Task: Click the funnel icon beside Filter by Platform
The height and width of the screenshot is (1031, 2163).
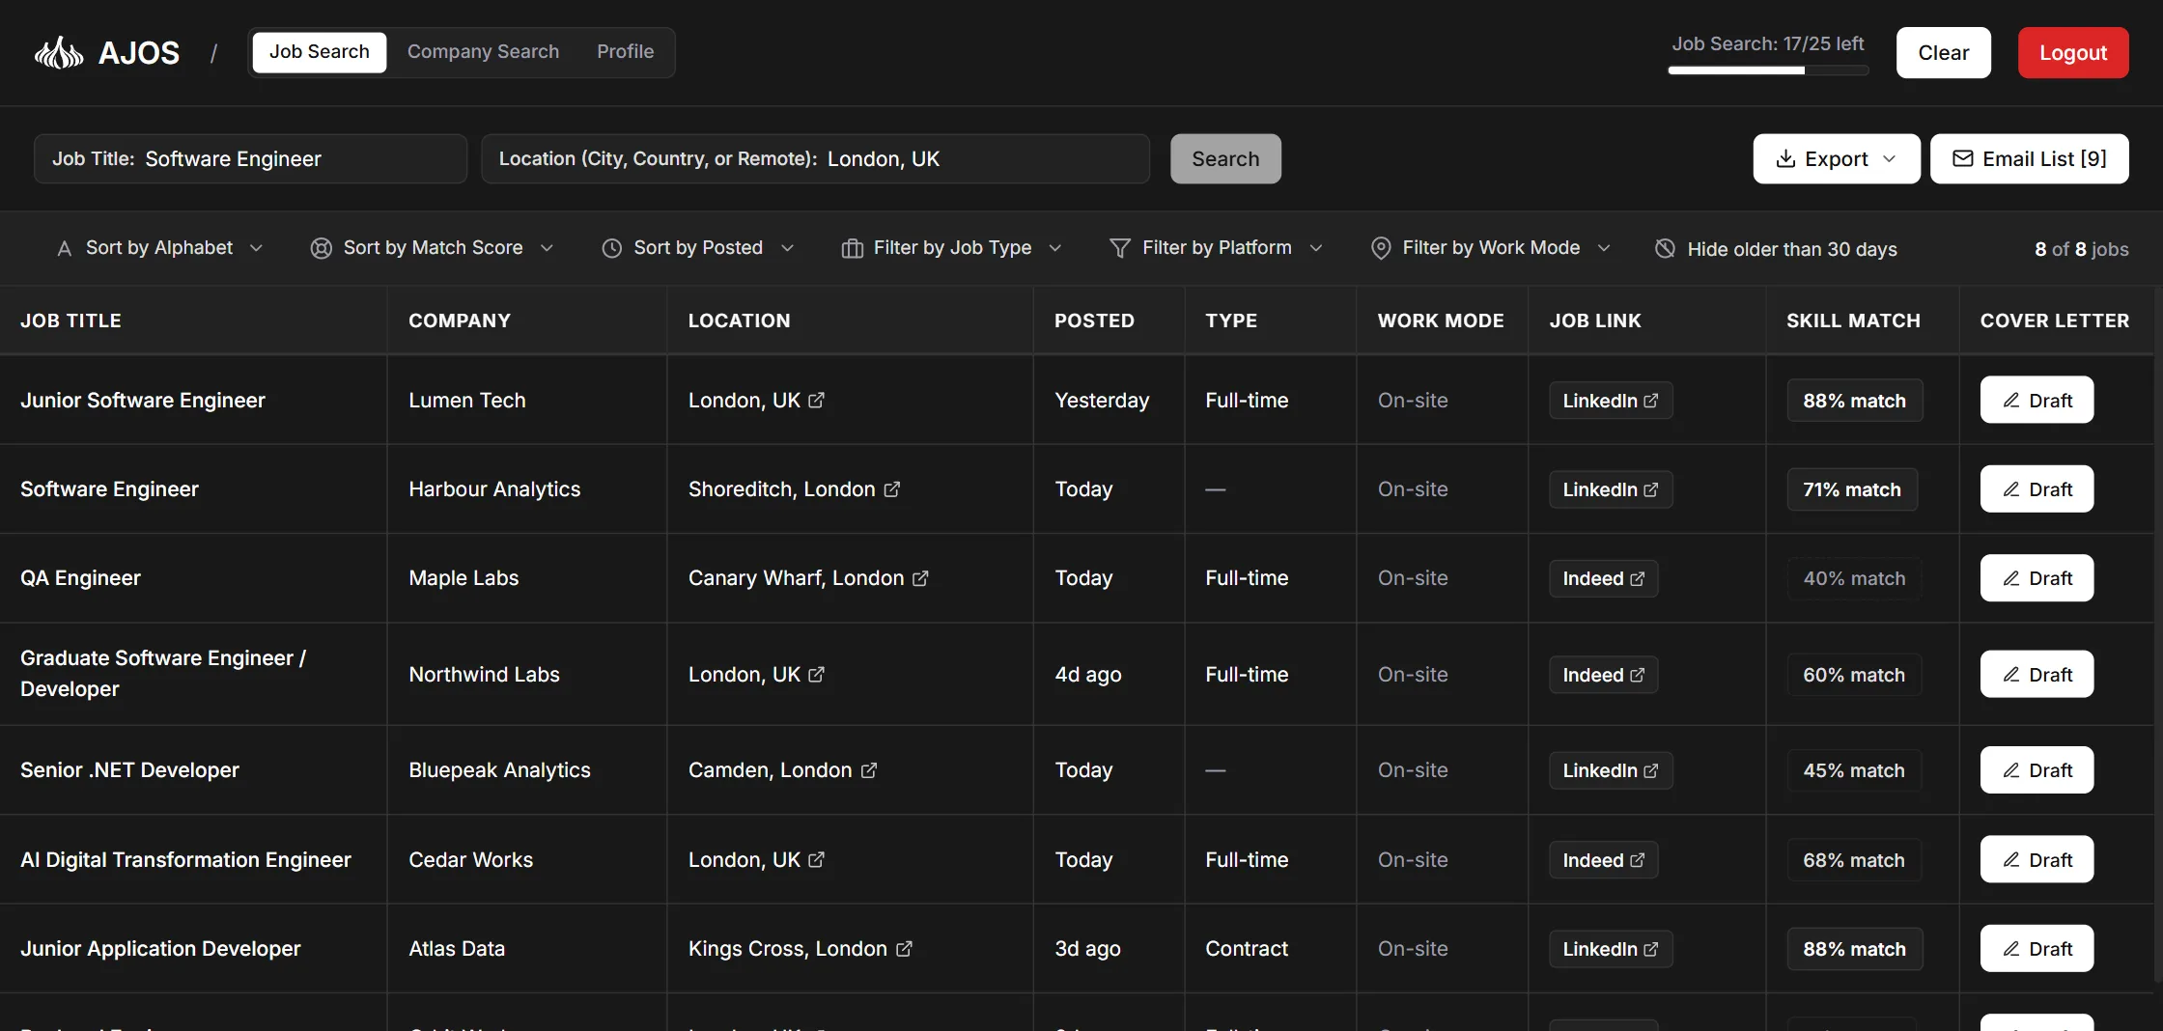Action: pyautogui.click(x=1120, y=248)
